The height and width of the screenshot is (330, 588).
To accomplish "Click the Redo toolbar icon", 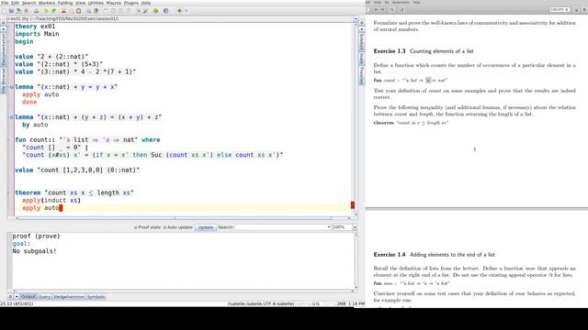I will coord(53,11).
